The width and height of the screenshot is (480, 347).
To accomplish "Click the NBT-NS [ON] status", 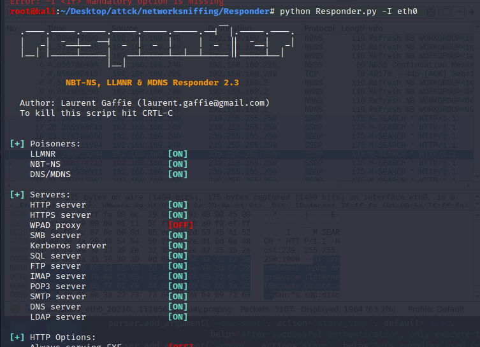I will click(x=178, y=164).
